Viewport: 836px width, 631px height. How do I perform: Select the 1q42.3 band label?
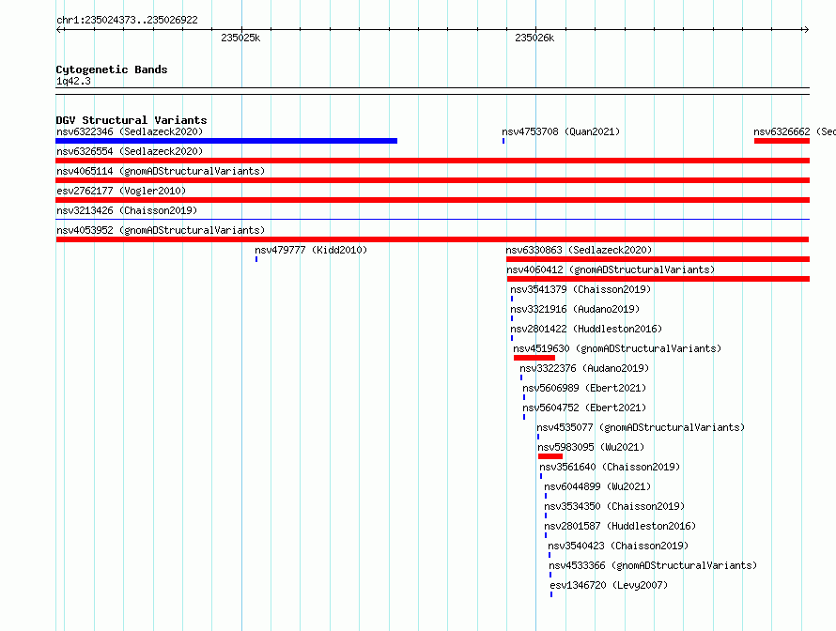73,81
